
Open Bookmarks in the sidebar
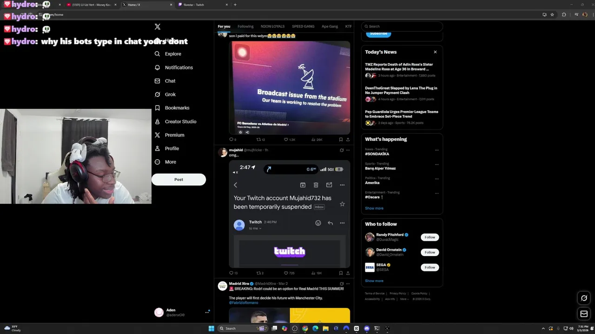point(172,108)
